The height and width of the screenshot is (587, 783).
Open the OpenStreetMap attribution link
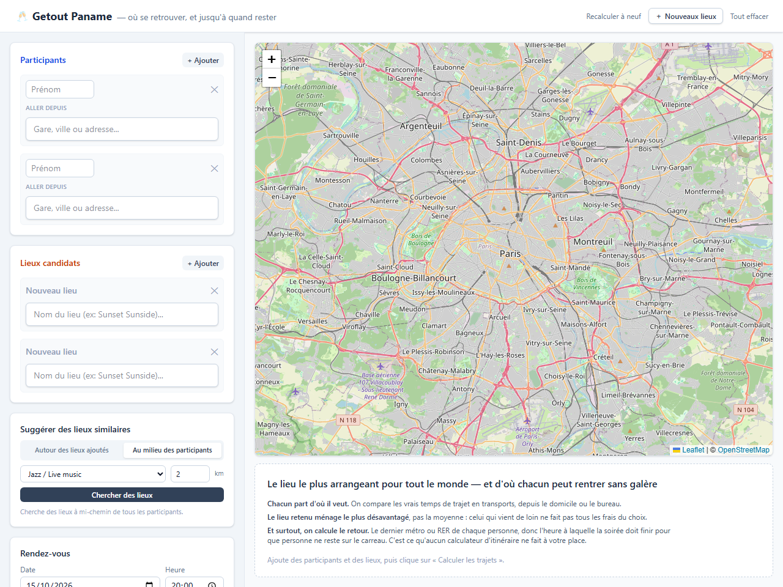[743, 450]
